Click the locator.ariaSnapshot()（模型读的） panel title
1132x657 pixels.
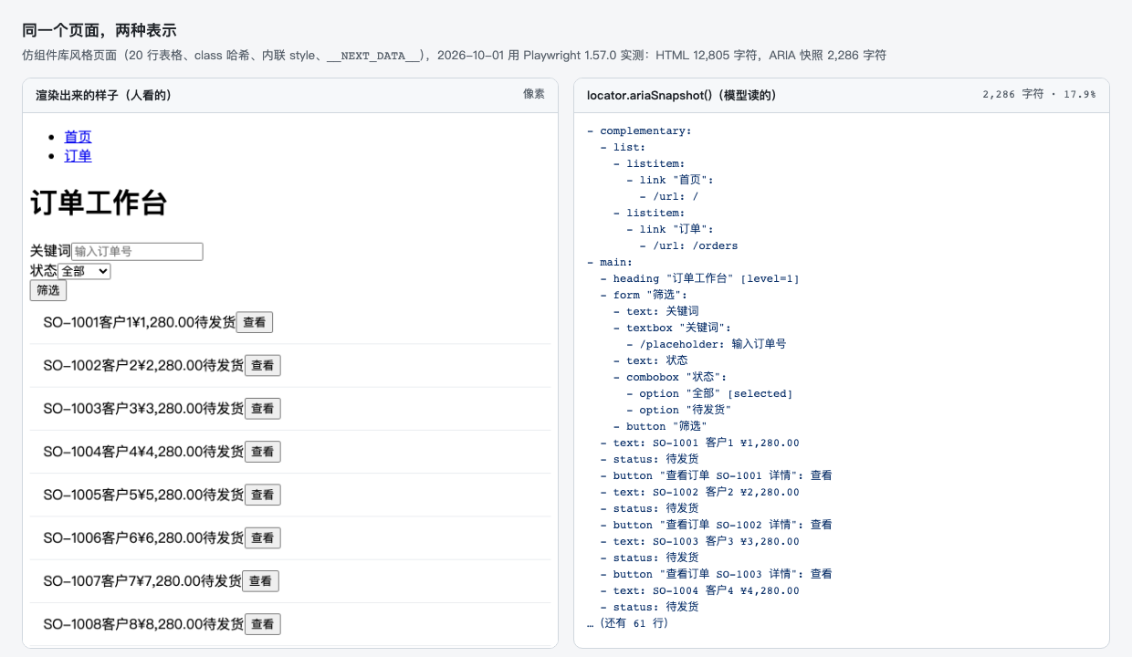click(681, 95)
